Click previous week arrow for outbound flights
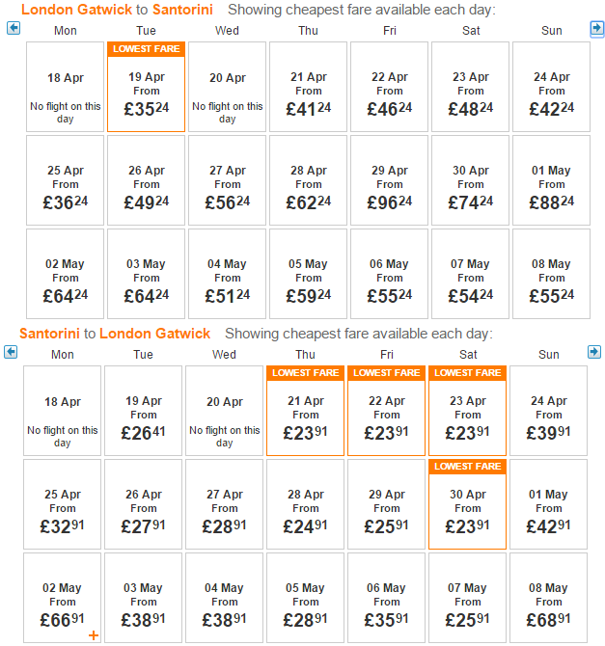Viewport: 605px width, 646px height. coord(14,28)
